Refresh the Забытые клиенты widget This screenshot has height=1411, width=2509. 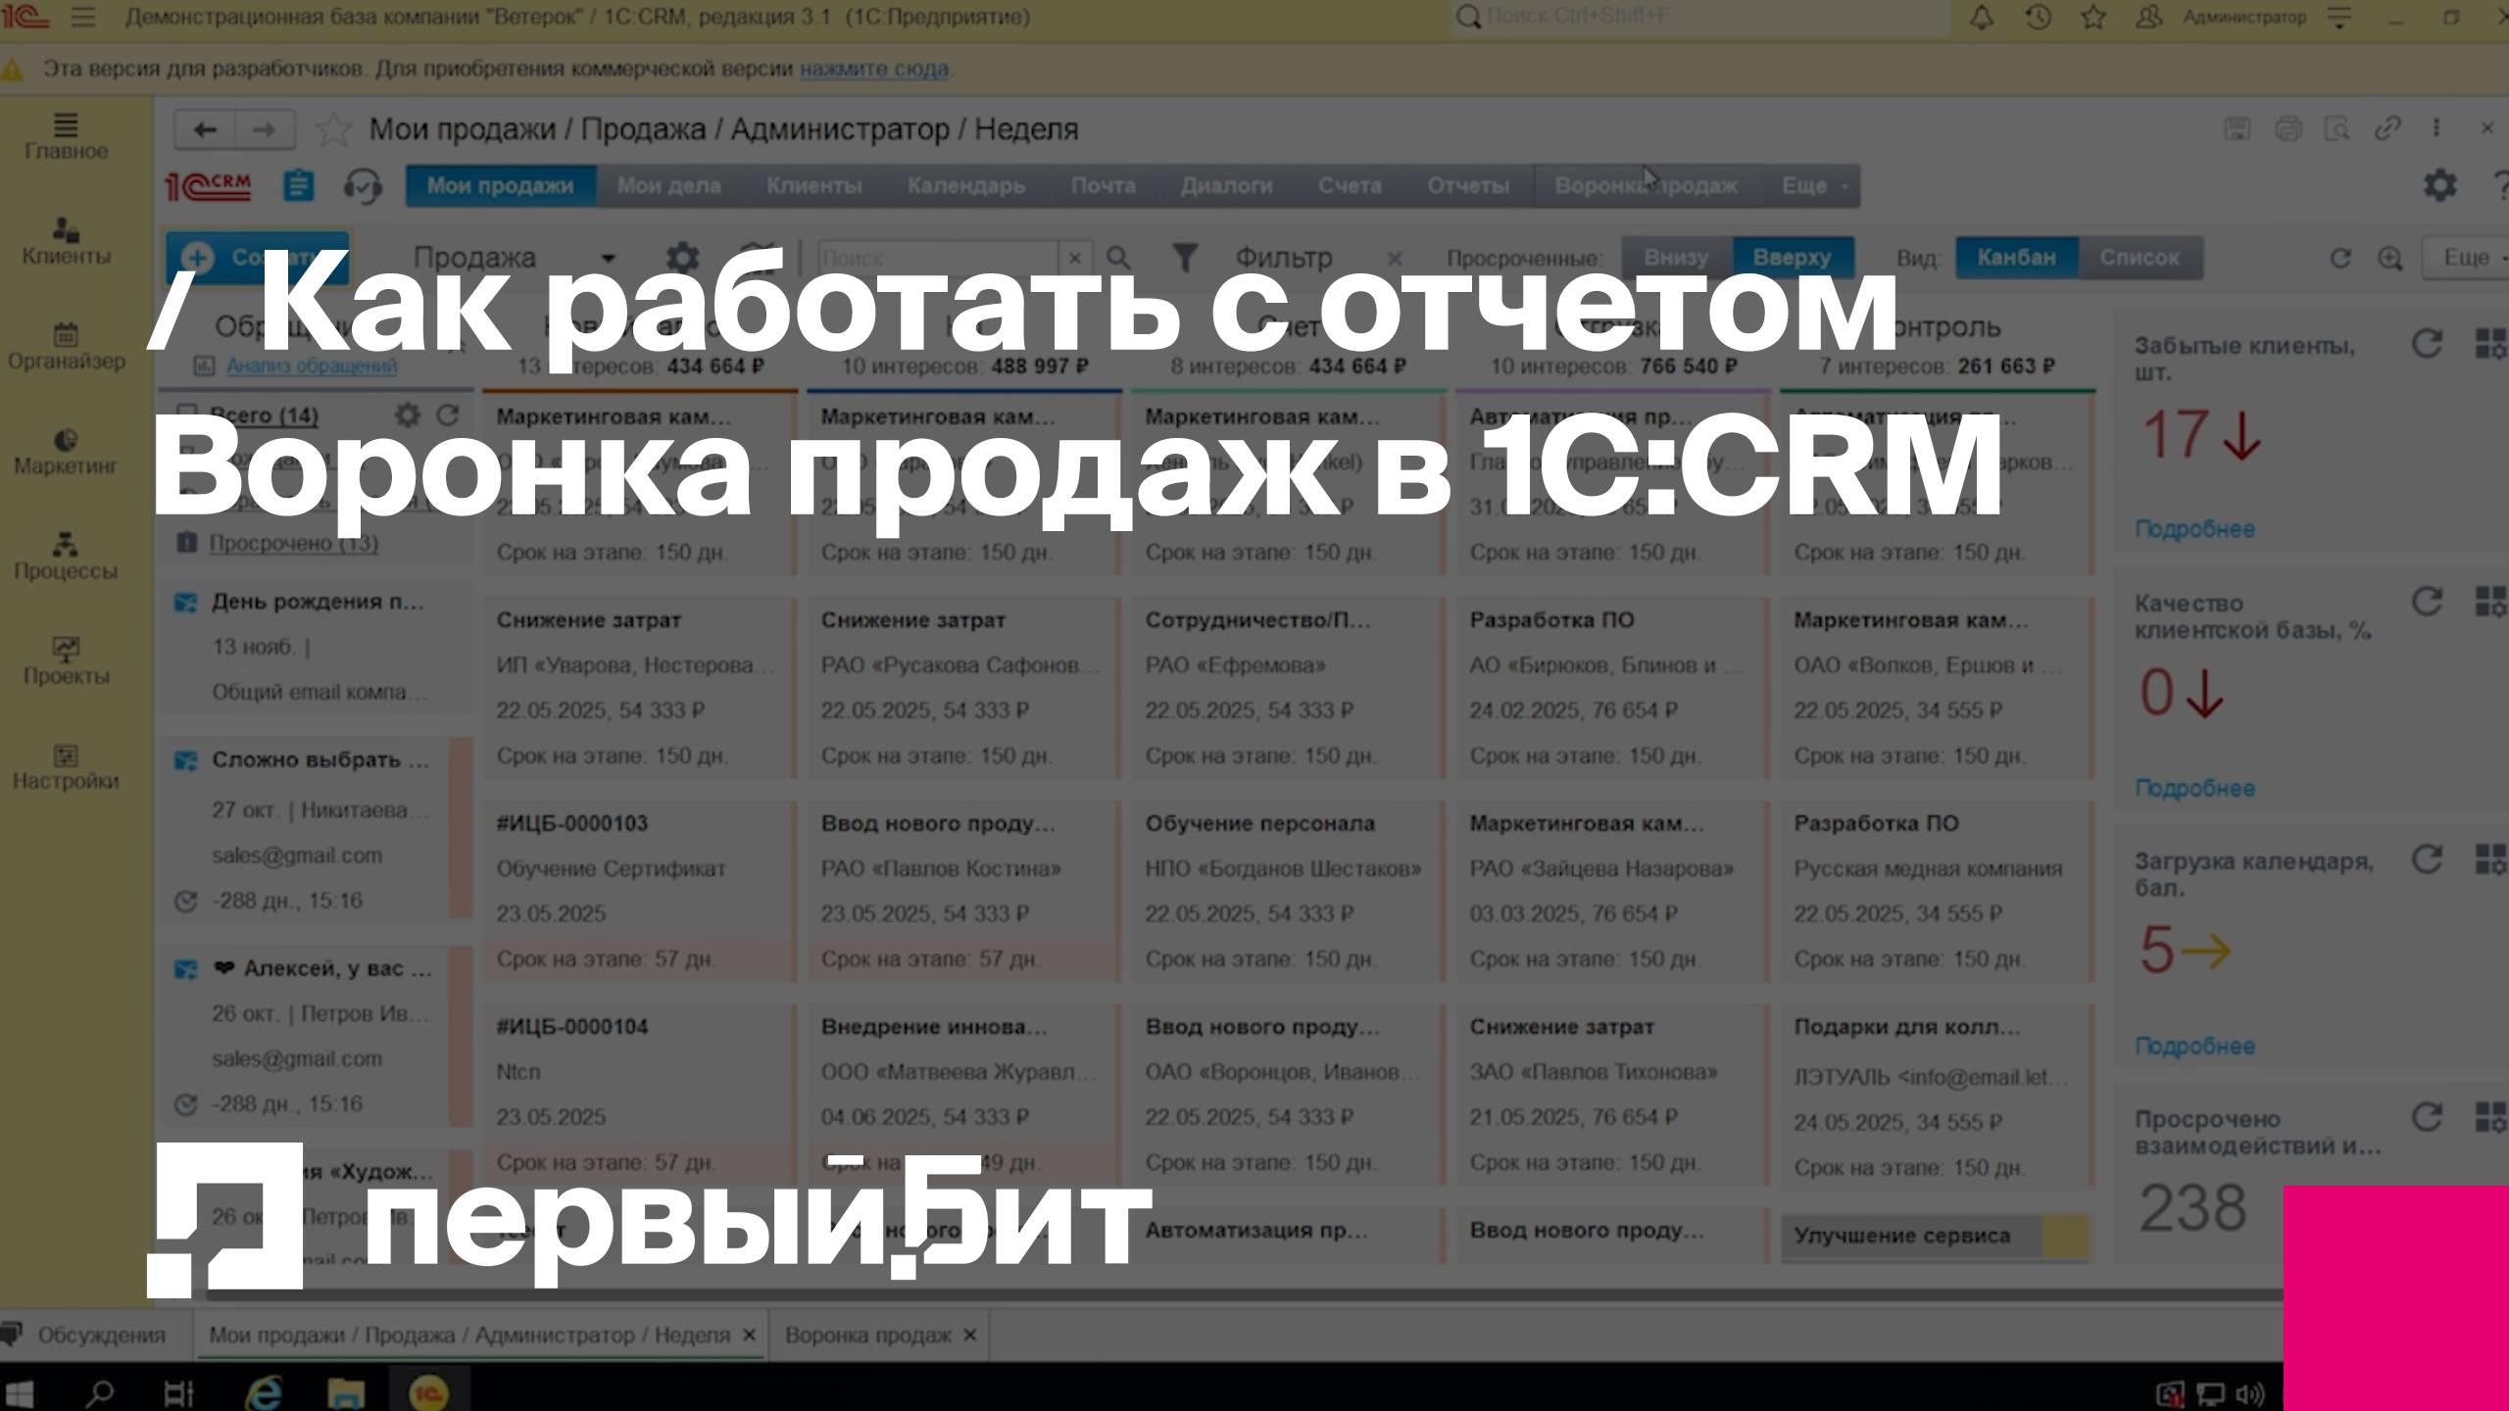click(x=2426, y=344)
